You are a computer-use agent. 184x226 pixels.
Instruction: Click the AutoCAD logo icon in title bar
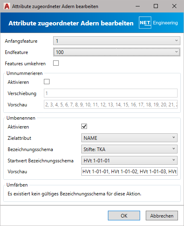coord(7,6)
